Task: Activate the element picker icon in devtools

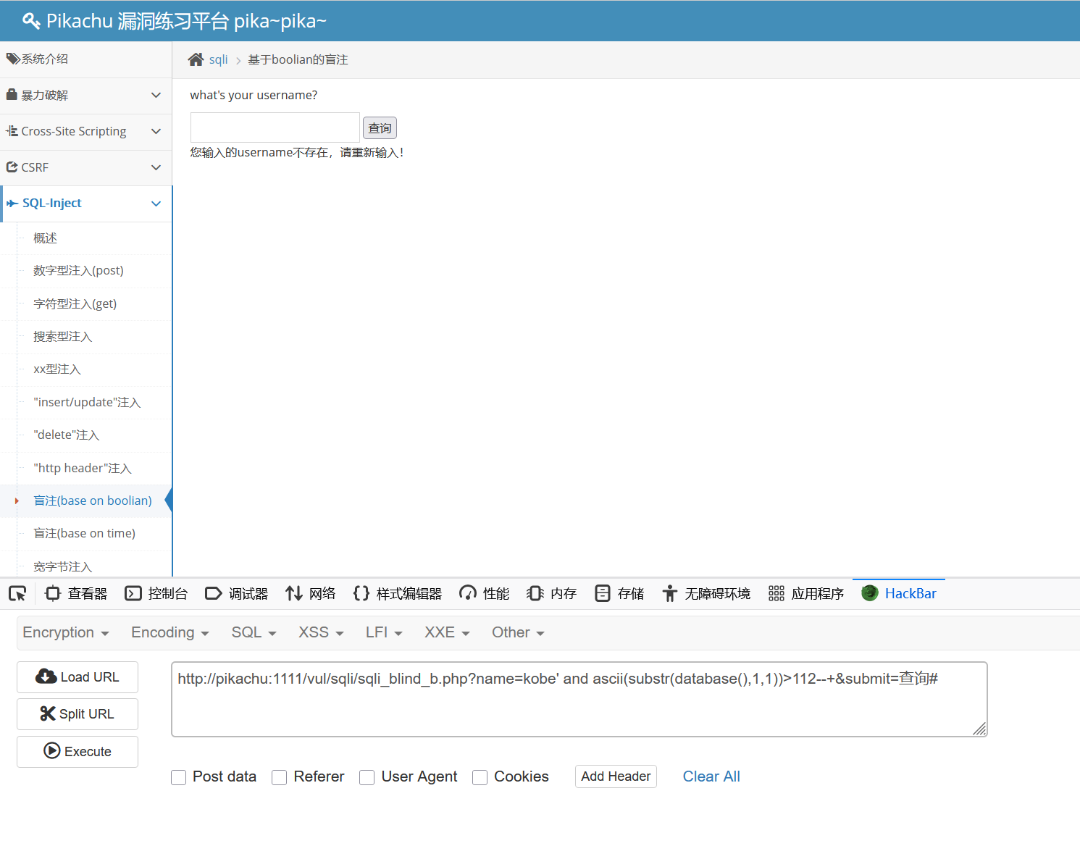Action: coord(17,594)
